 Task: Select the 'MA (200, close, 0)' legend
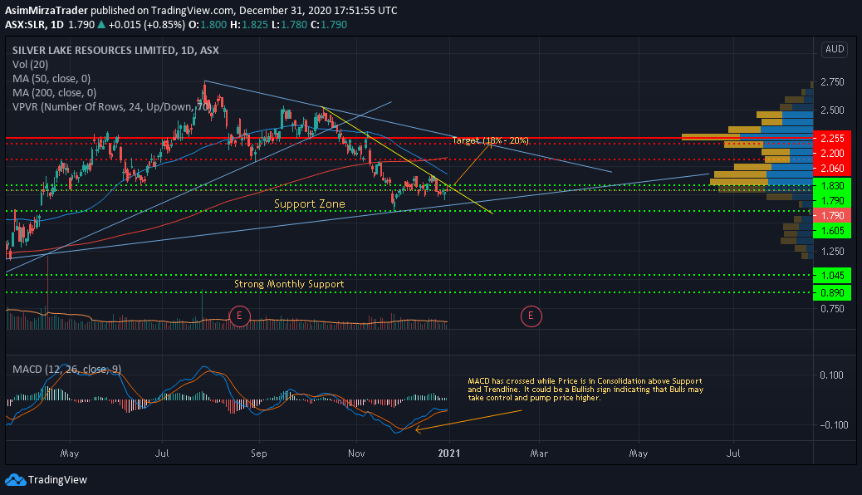pyautogui.click(x=54, y=93)
